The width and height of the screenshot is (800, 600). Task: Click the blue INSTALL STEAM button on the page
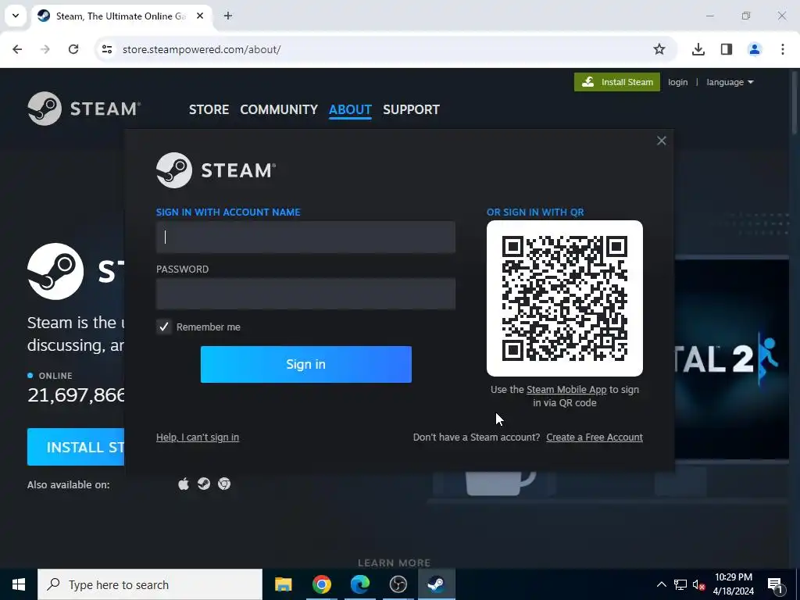pos(76,447)
